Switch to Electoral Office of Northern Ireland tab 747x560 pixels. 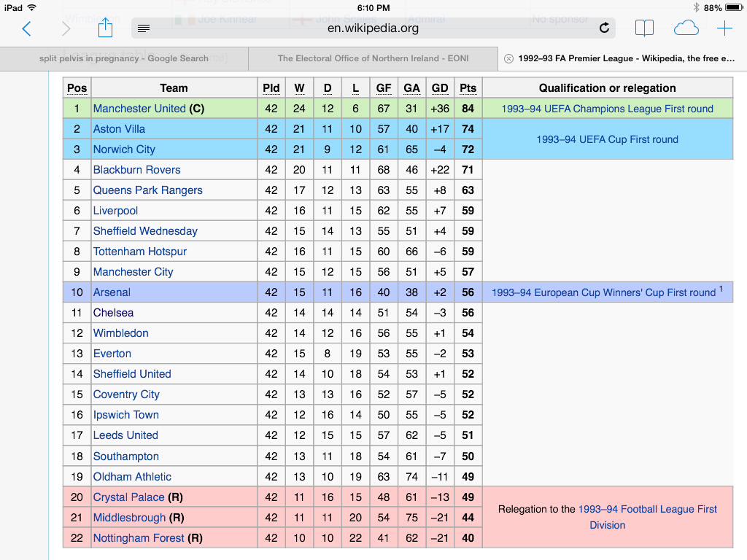373,58
